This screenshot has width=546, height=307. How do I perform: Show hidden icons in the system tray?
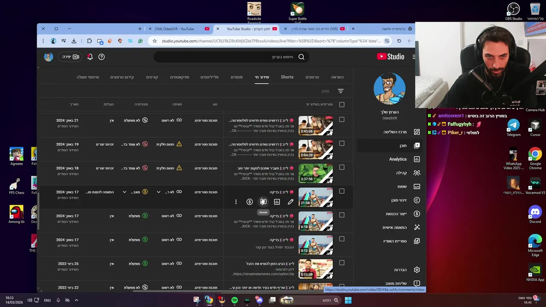point(76,300)
